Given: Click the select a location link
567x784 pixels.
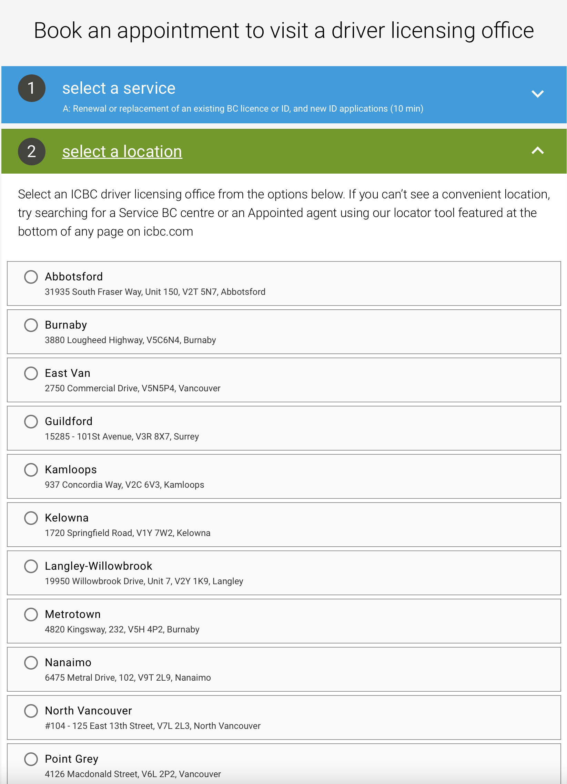Looking at the screenshot, I should [x=122, y=152].
